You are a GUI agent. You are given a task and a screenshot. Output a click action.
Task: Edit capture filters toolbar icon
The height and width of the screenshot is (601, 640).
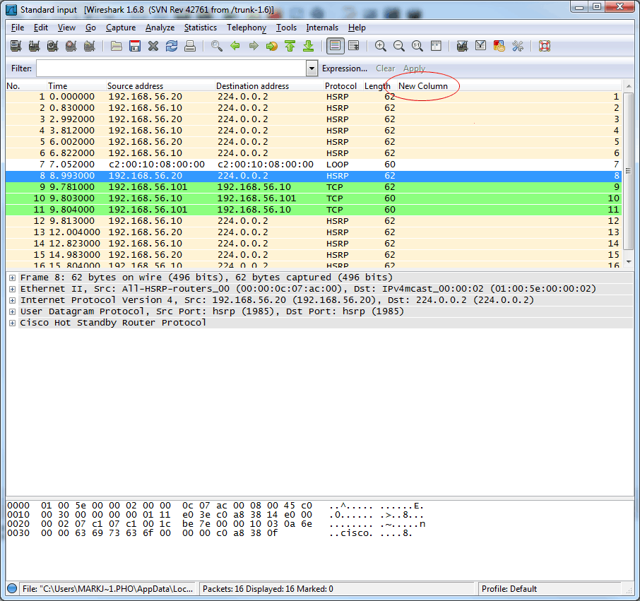(x=463, y=46)
